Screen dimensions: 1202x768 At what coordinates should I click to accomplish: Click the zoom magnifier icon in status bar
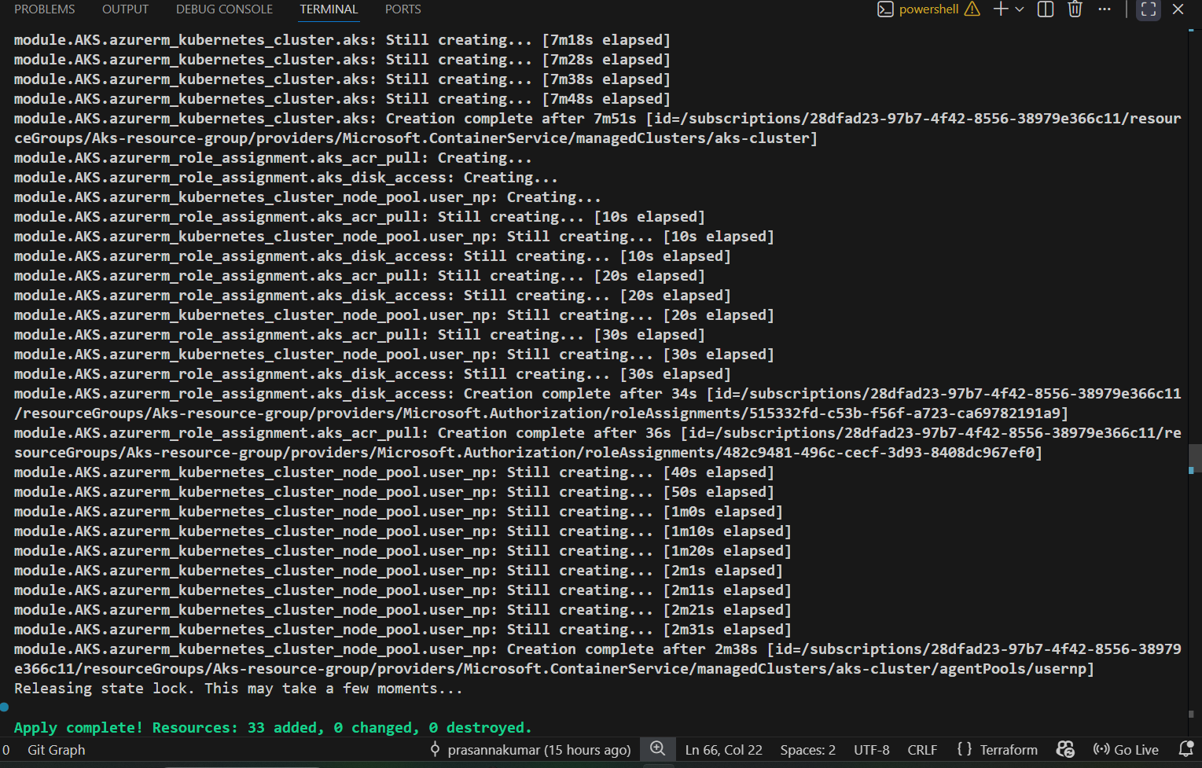[x=658, y=749]
